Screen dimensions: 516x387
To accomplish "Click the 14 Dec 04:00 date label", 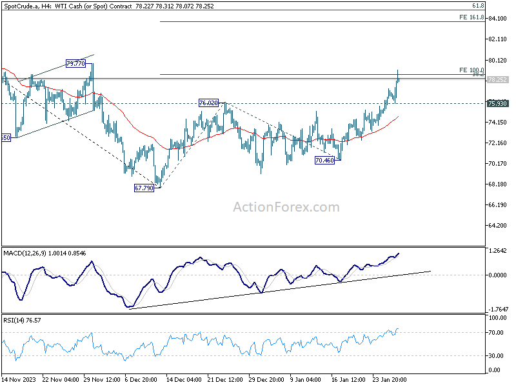I will coord(184,379).
